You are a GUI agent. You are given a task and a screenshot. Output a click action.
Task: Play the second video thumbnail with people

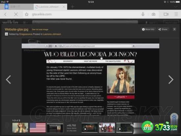point(107,128)
